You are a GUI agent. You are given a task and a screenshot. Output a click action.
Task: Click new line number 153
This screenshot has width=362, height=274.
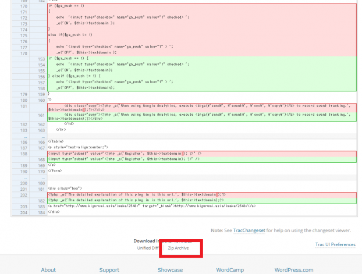[x=41, y=59]
